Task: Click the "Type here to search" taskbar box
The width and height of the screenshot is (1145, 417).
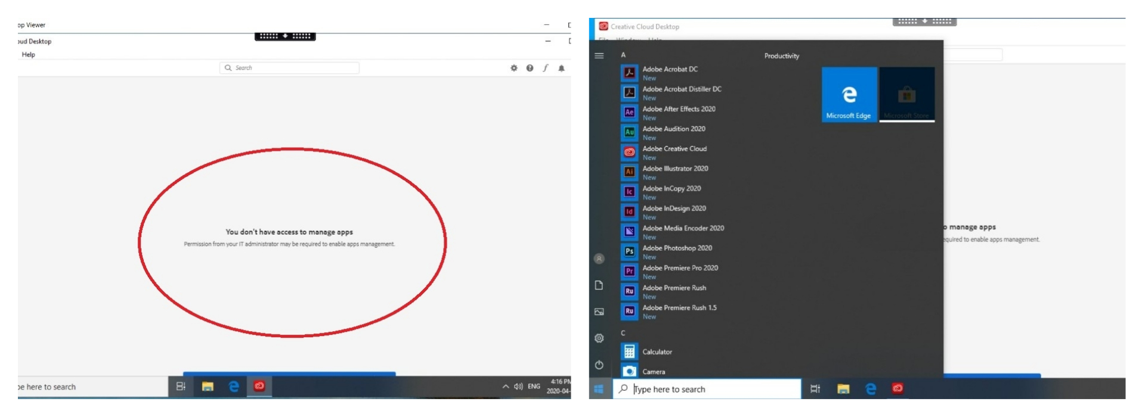Action: click(x=707, y=389)
